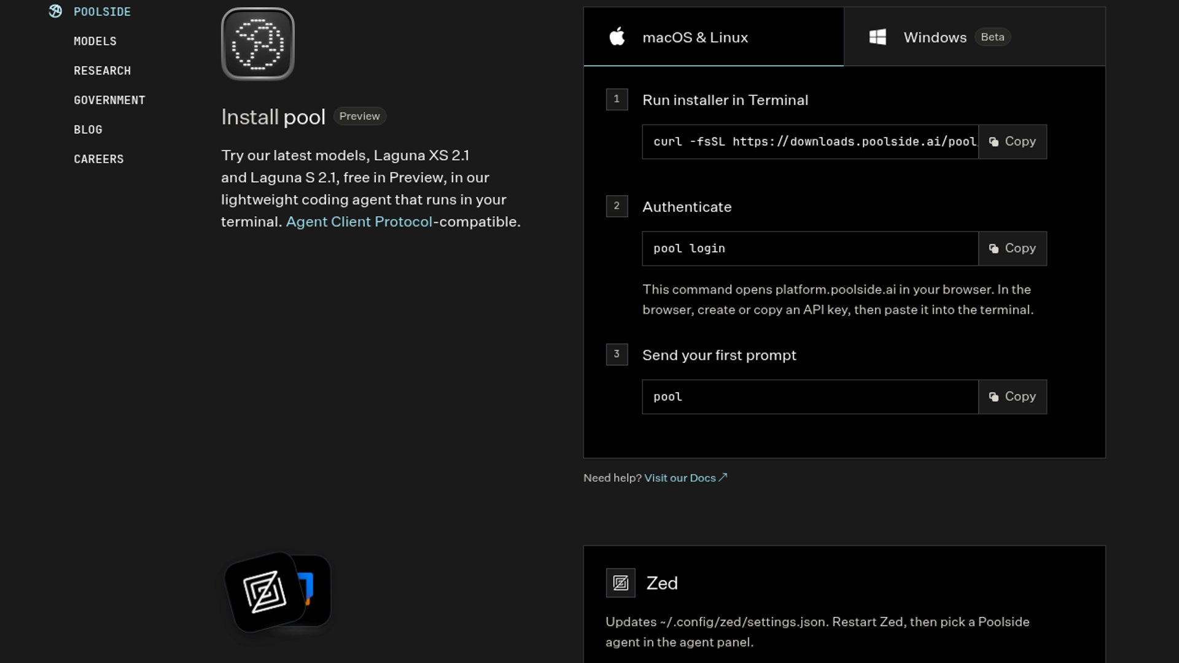1179x663 pixels.
Task: Click copy icon beside curl command
Action: pos(994,142)
